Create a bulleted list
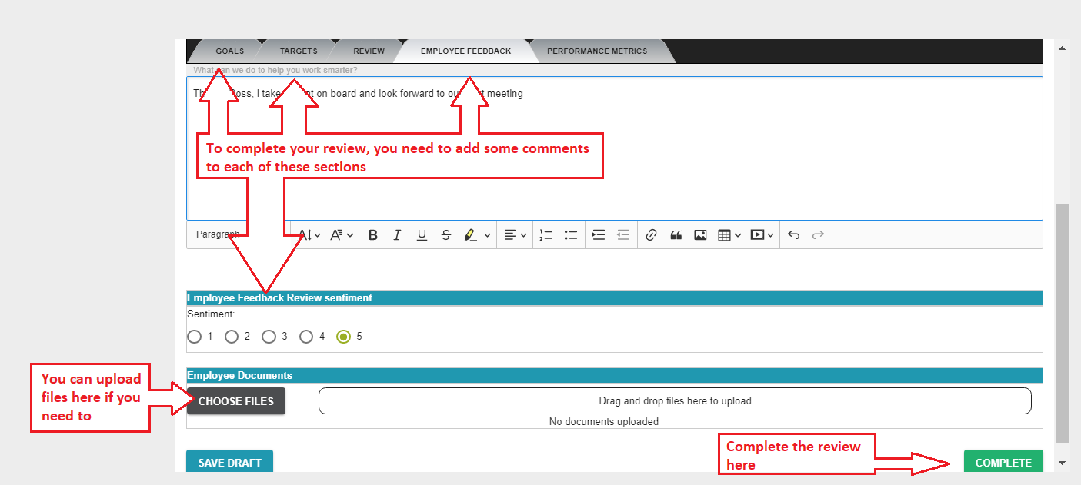This screenshot has width=1081, height=485. [571, 235]
